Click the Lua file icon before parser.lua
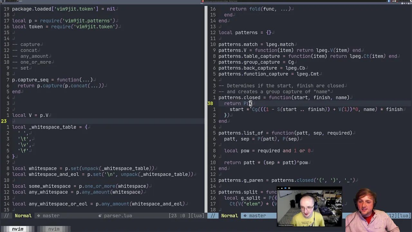 coord(100,216)
